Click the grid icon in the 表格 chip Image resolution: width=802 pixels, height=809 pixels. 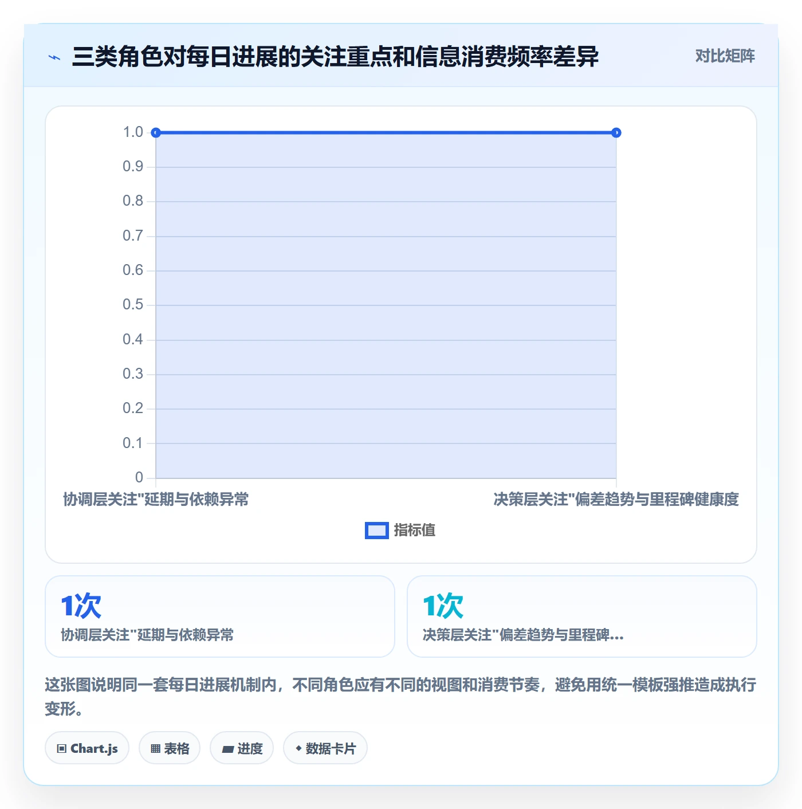point(155,748)
